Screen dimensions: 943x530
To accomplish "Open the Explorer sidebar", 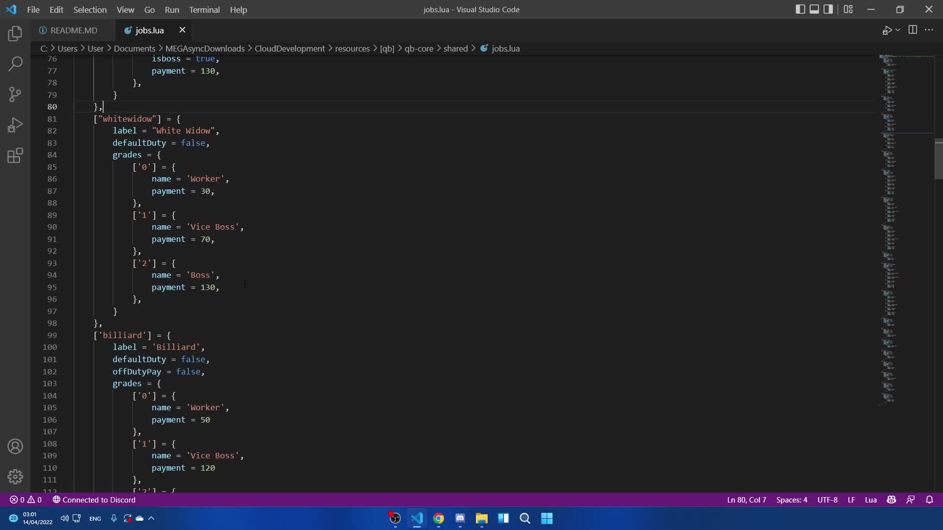I will [15, 33].
